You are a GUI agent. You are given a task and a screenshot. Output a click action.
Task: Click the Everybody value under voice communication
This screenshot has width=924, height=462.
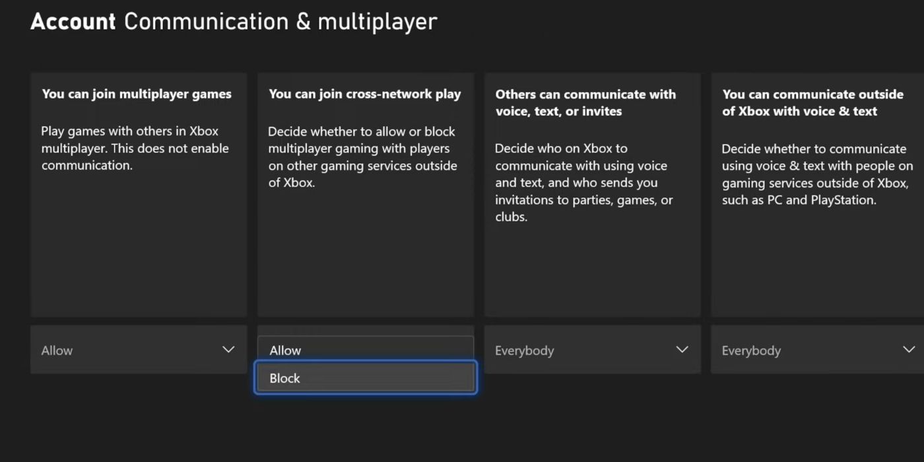pyautogui.click(x=524, y=350)
